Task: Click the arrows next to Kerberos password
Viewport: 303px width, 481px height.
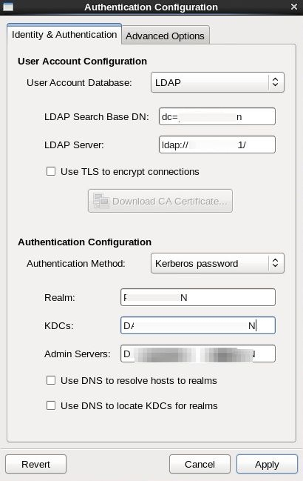Action: coord(275,263)
